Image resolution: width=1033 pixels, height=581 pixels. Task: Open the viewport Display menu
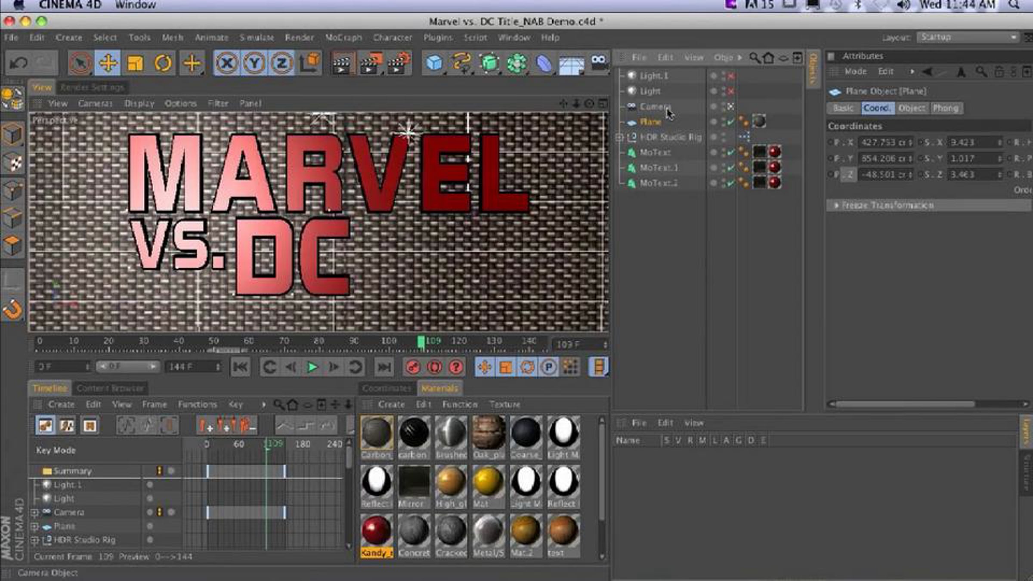139,103
